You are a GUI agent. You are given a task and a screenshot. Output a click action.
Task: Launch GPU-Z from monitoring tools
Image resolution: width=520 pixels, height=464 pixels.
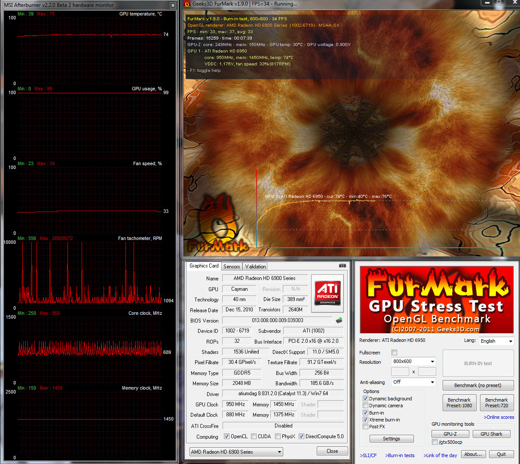(x=450, y=434)
